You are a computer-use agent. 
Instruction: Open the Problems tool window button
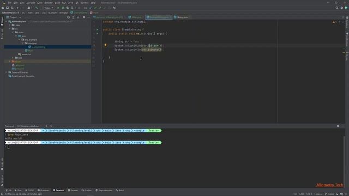pyautogui.click(x=44, y=190)
